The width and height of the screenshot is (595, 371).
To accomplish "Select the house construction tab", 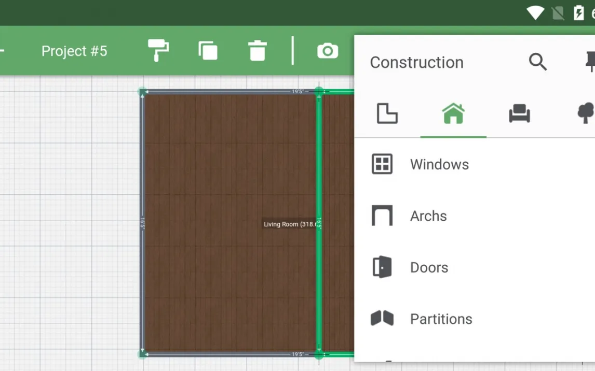I will 453,113.
